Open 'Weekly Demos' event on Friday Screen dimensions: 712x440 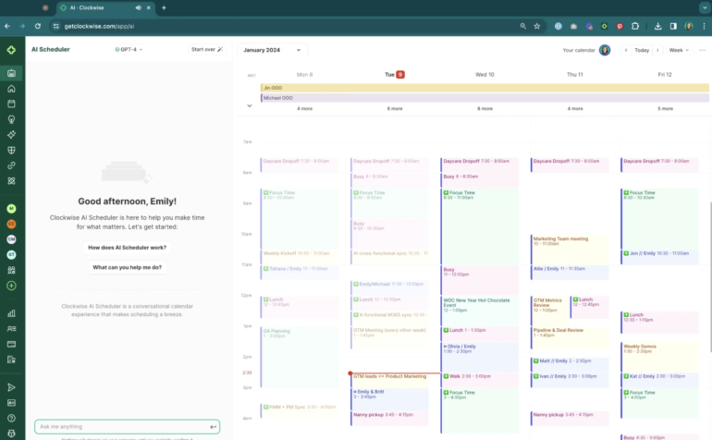(x=659, y=357)
